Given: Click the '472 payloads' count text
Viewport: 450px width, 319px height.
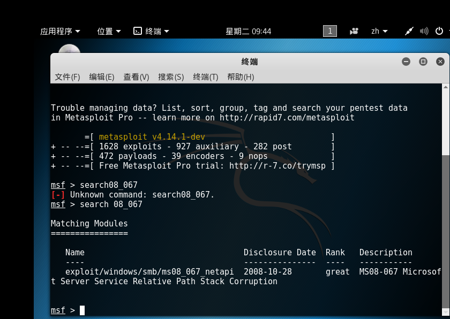Looking at the screenshot, I should point(128,156).
